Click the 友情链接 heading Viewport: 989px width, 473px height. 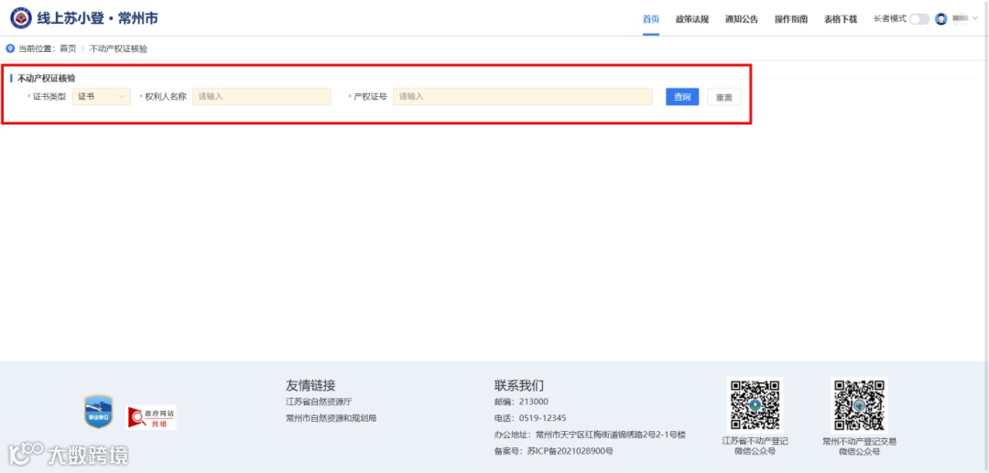(x=310, y=385)
